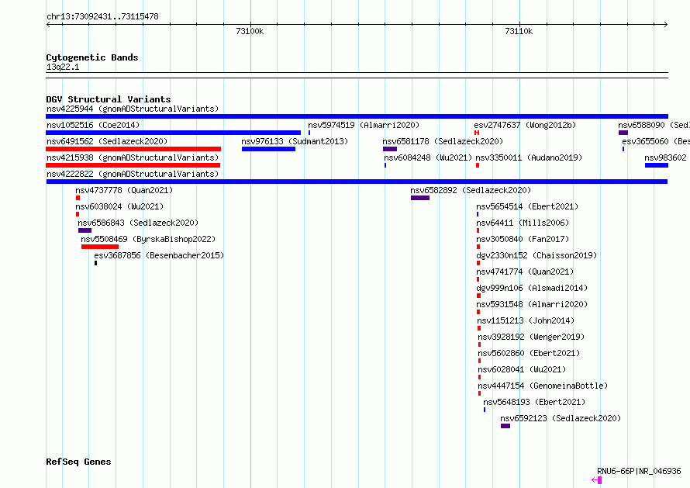Click the 73100k ruler marker
Image resolution: width=690 pixels, height=488 pixels.
[x=250, y=31]
